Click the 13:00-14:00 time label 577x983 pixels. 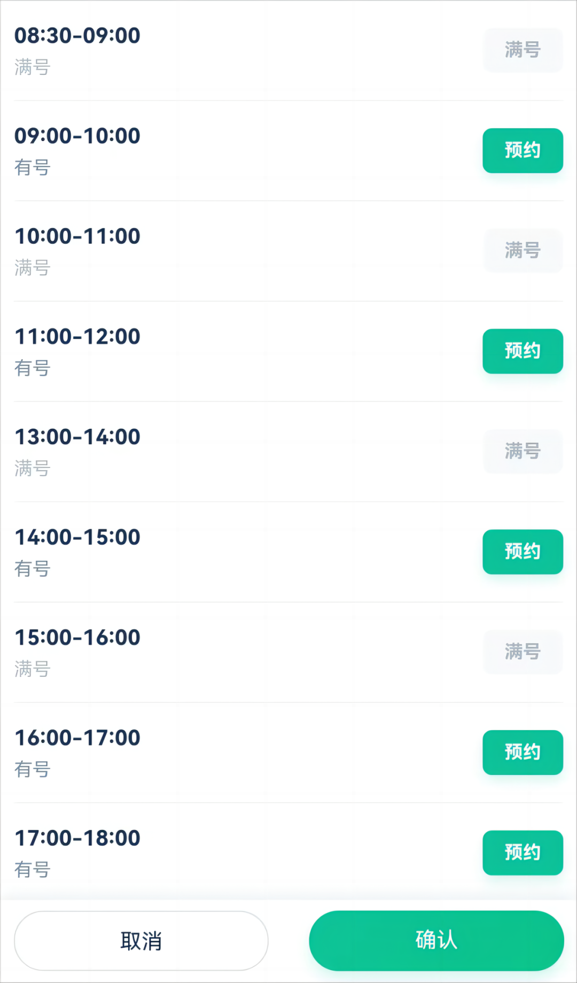(77, 437)
